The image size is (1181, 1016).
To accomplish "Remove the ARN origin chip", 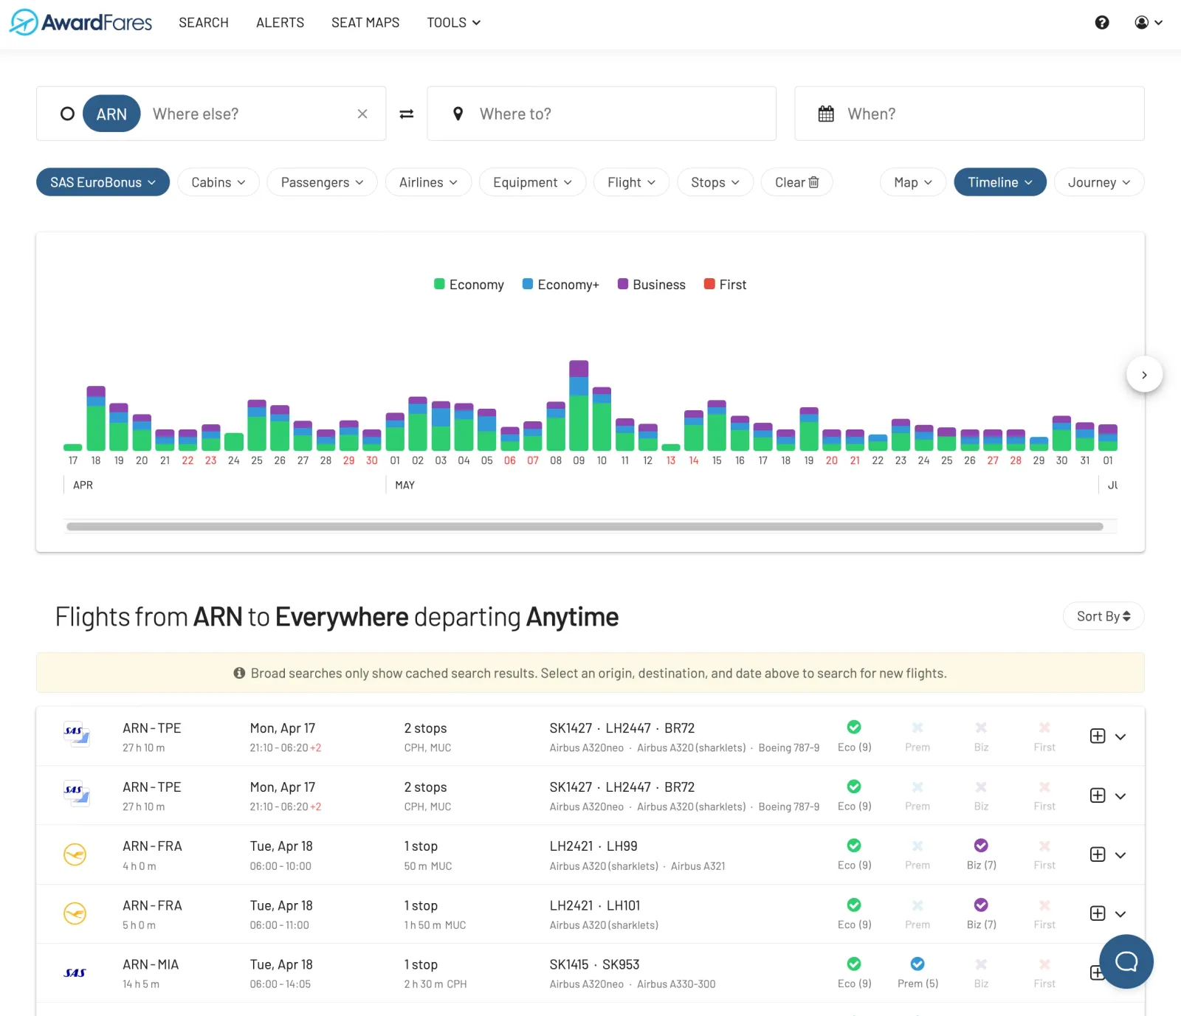I will point(111,114).
